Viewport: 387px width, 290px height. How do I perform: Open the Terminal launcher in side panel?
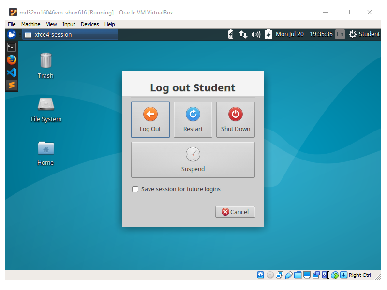click(x=12, y=47)
